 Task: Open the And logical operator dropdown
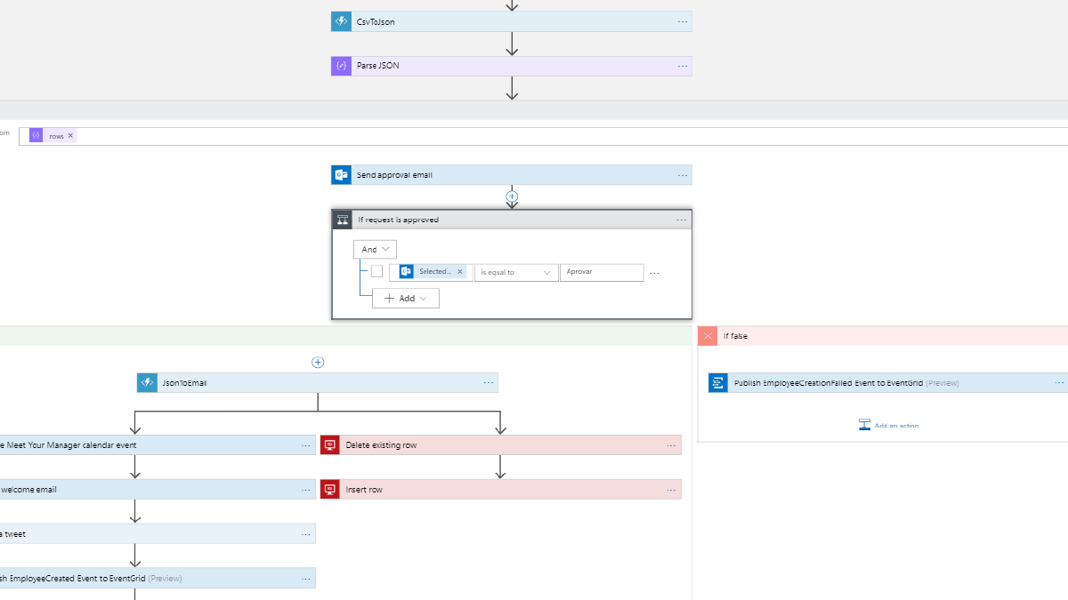[375, 250]
